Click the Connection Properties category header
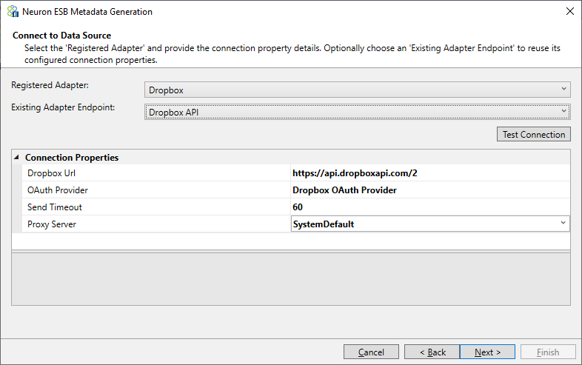This screenshot has width=582, height=365. [72, 158]
